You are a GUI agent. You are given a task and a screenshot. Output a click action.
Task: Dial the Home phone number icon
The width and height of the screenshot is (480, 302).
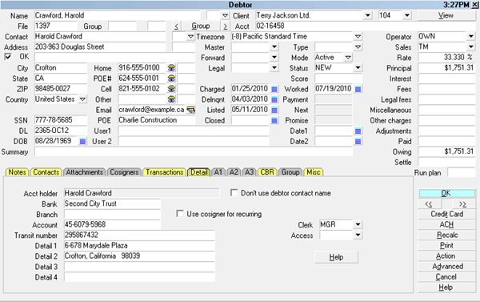coord(171,68)
